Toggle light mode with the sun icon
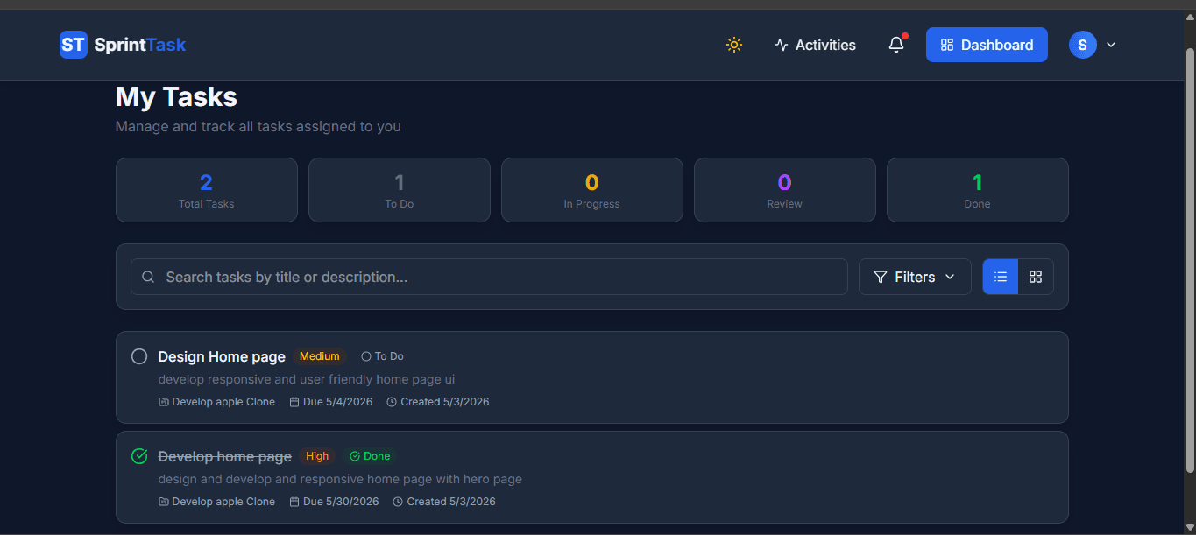 point(734,45)
